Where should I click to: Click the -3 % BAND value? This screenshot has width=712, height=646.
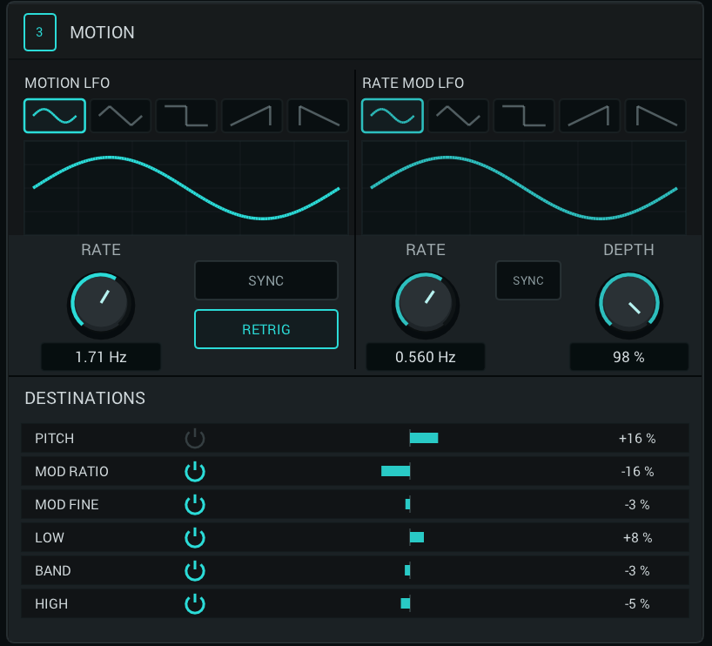tap(637, 571)
